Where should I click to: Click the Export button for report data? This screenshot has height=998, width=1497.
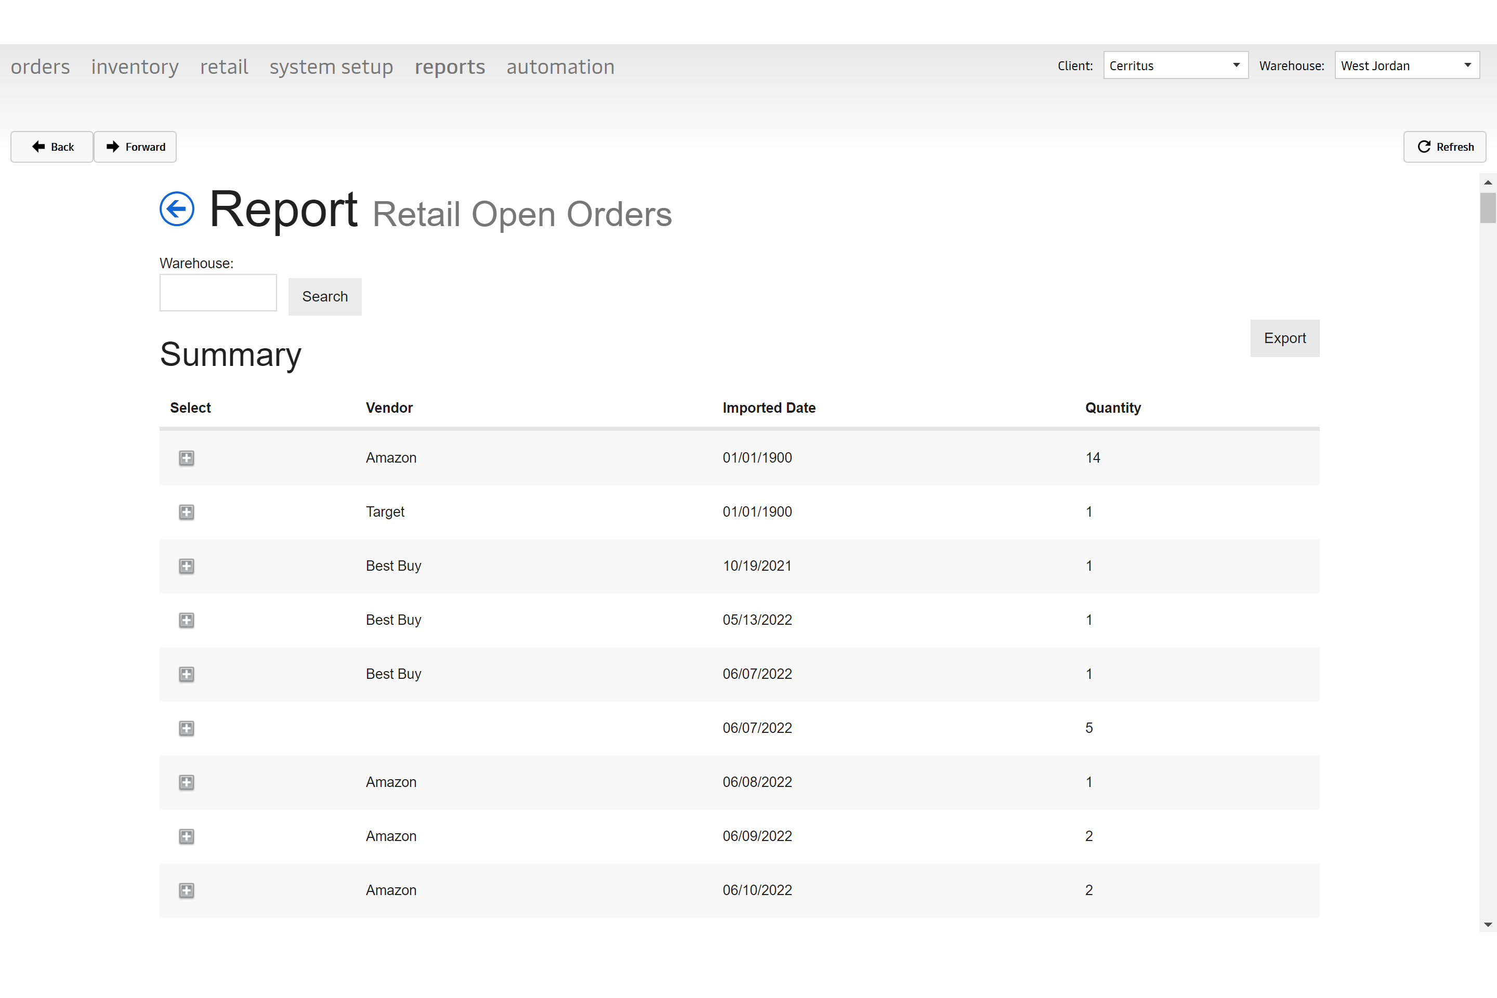click(1285, 337)
